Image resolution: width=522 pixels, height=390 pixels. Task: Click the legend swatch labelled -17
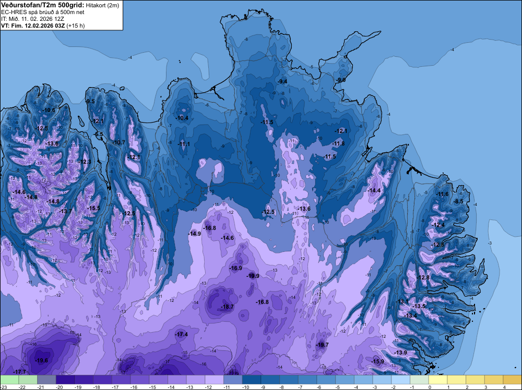[121, 380]
